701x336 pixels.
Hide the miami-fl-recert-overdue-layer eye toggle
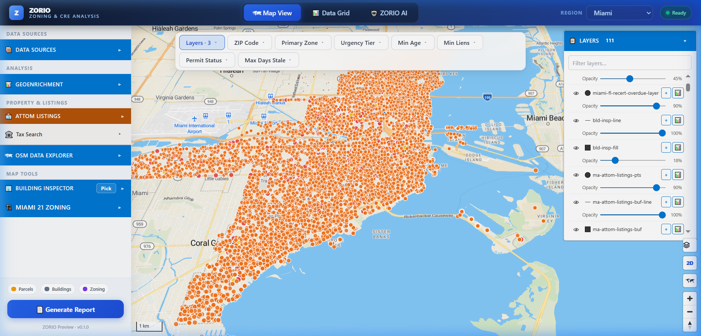[576, 93]
